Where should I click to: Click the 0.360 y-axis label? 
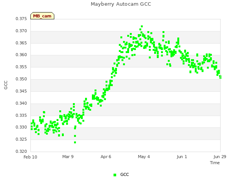21,55
